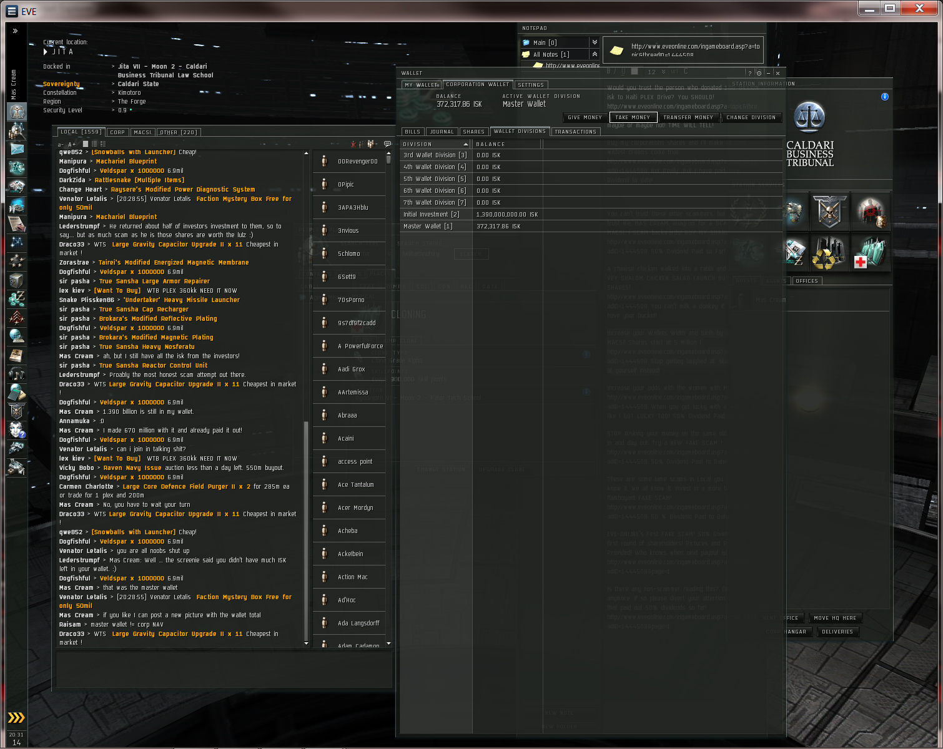943x749 pixels.
Task: Open the headphones Jukebox icon
Action: tap(17, 374)
